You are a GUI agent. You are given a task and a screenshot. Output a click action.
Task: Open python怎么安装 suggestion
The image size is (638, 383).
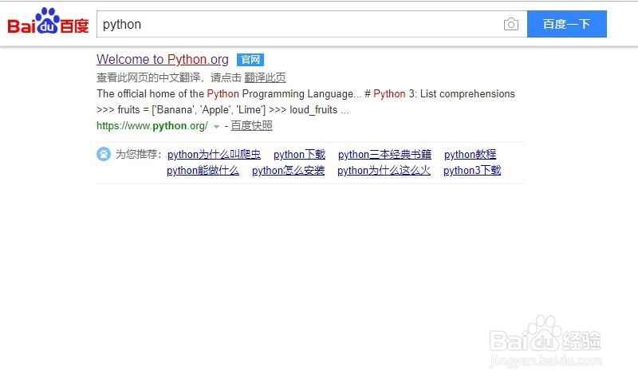(288, 171)
